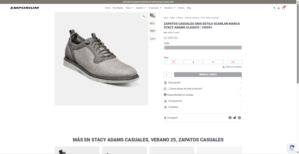The height and width of the screenshot is (154, 299).
Task: Open Tabla de medidas link
Action: 232,67
